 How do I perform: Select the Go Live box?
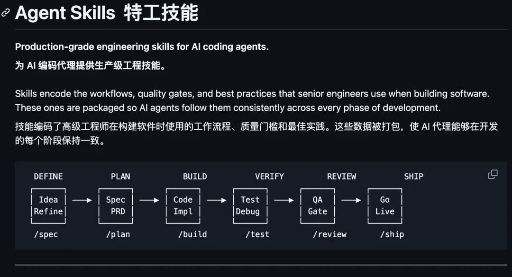[384, 206]
